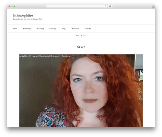Open the Über mich page
Screen dimensions: 162x137
click(x=75, y=29)
